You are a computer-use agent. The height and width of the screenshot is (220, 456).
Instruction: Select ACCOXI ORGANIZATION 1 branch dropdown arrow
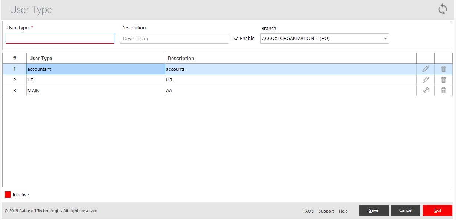pos(385,38)
